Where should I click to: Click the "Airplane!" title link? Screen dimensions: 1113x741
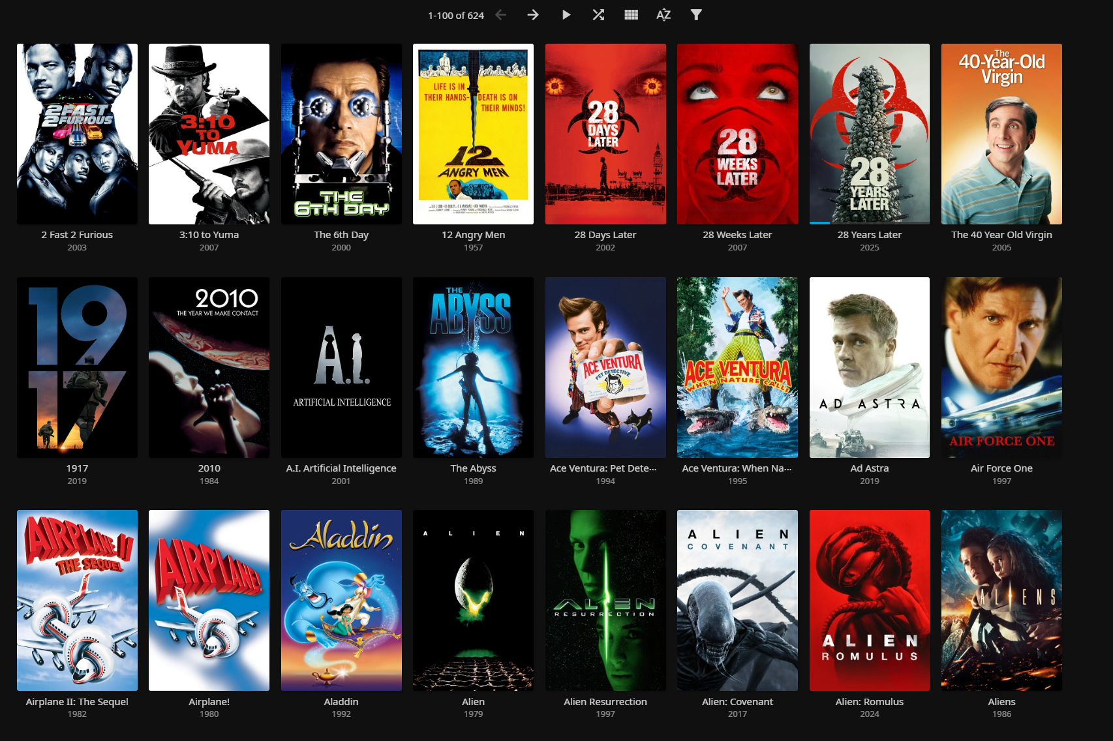click(x=209, y=702)
